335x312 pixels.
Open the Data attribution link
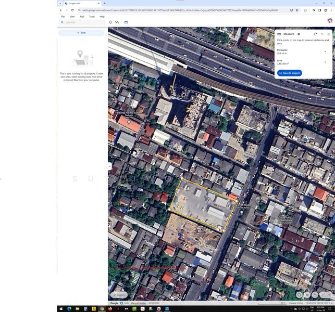(x=139, y=303)
